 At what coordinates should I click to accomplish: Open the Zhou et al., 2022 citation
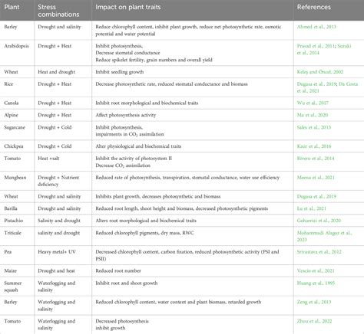pos(314,321)
